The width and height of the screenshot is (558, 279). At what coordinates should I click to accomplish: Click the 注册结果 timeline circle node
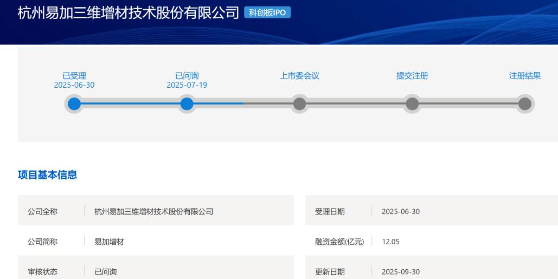(x=524, y=103)
